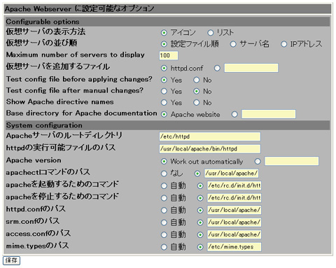Select No for test after manual changes
This screenshot has width=336, height=268.
click(x=197, y=91)
